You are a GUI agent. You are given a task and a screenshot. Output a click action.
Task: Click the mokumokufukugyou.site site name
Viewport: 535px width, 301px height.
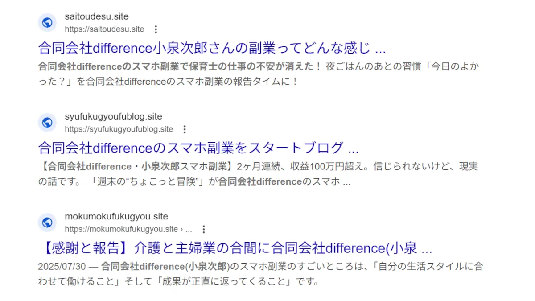pyautogui.click(x=116, y=216)
